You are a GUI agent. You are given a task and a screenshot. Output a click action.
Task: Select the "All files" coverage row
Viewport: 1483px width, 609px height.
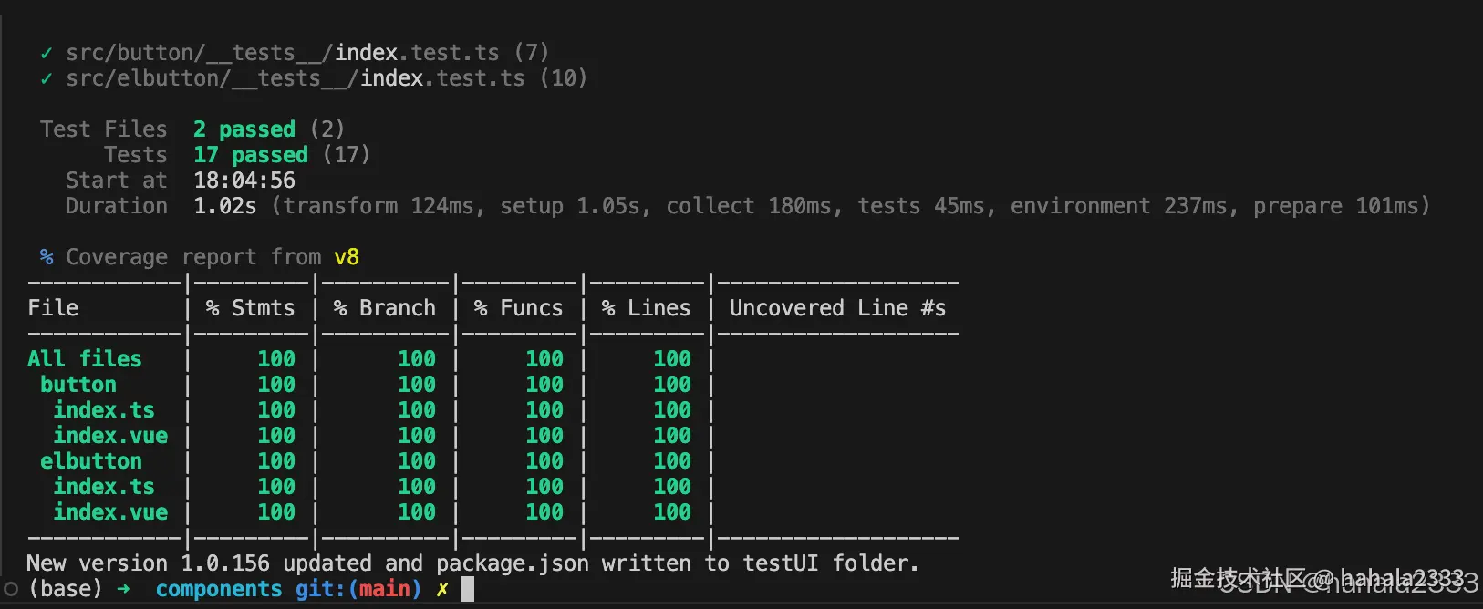pyautogui.click(x=85, y=359)
